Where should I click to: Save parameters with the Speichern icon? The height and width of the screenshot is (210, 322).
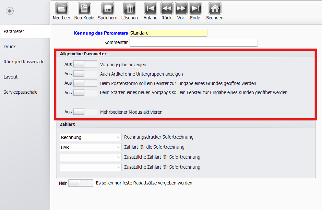click(x=108, y=8)
